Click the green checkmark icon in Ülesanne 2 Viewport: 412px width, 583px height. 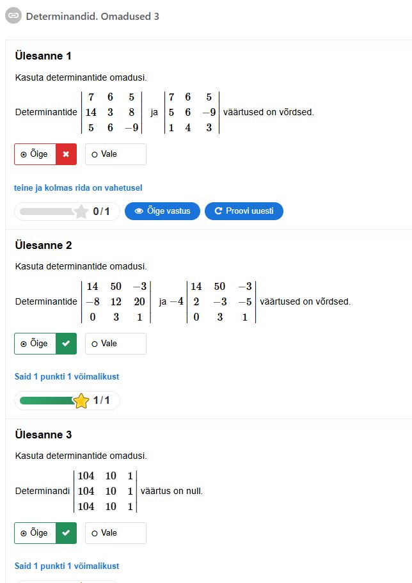[x=66, y=344]
